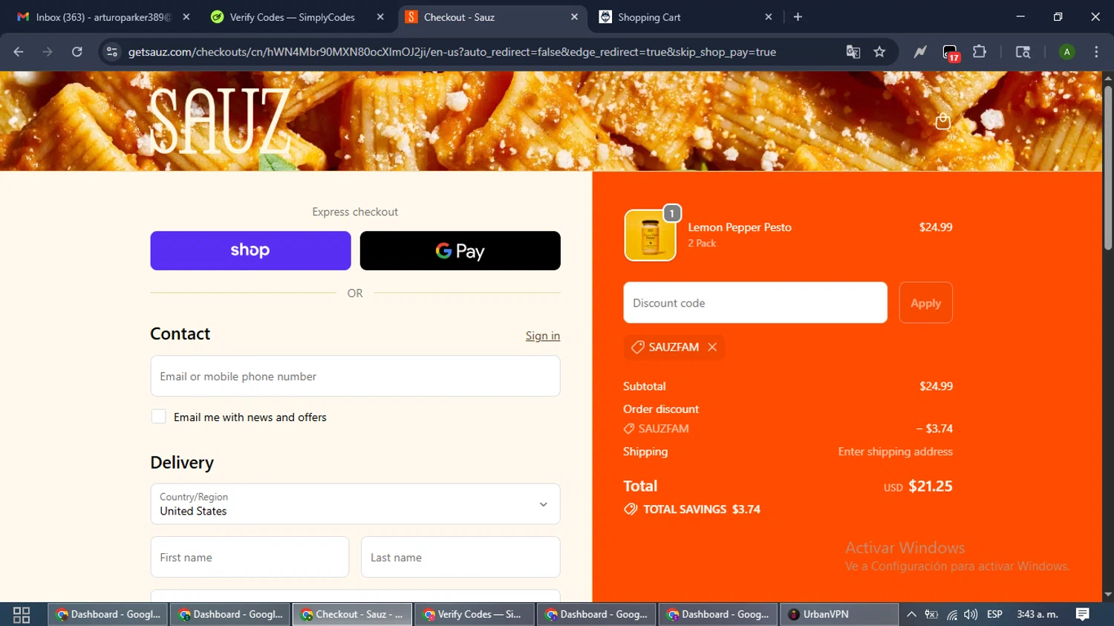The image size is (1114, 626).
Task: Click TOTAL SAVINGS $3.74 text
Action: (702, 509)
